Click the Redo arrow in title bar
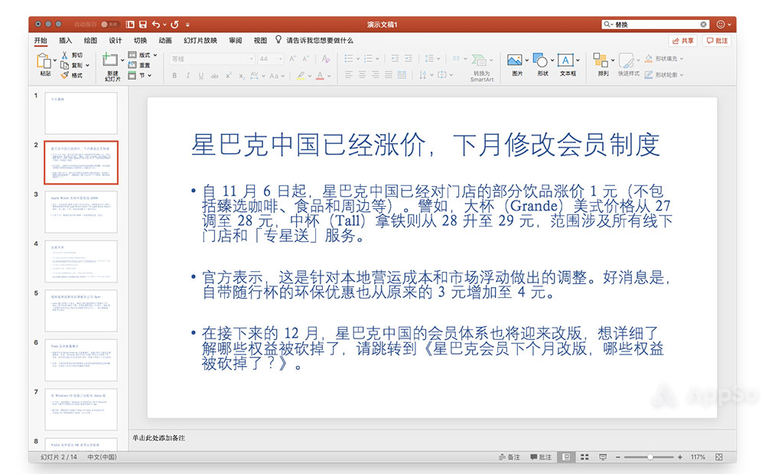The image size is (765, 474). click(x=174, y=25)
